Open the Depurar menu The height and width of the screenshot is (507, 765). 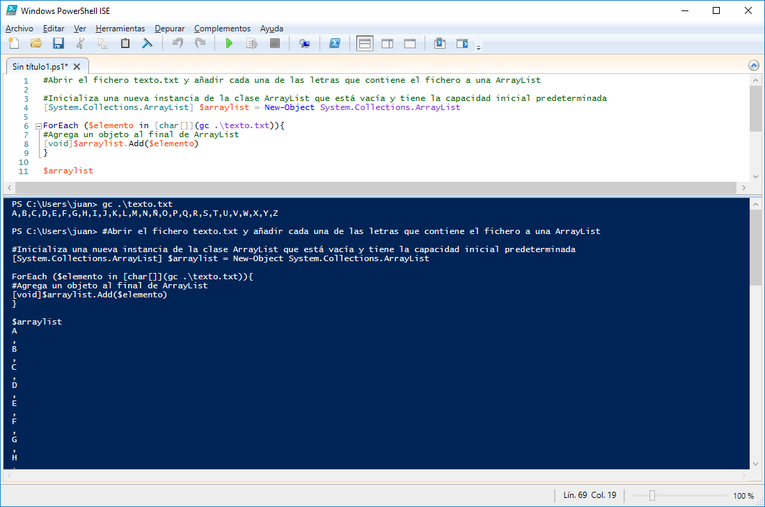[x=170, y=29]
